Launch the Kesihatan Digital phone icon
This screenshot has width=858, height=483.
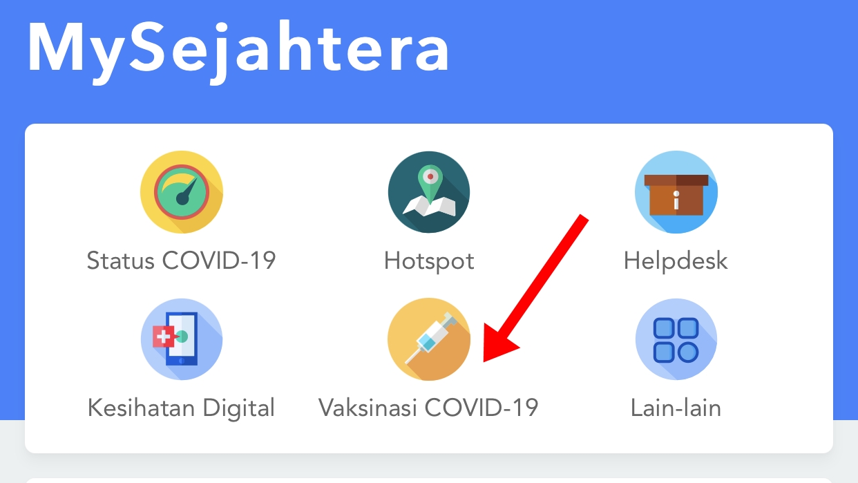point(182,339)
